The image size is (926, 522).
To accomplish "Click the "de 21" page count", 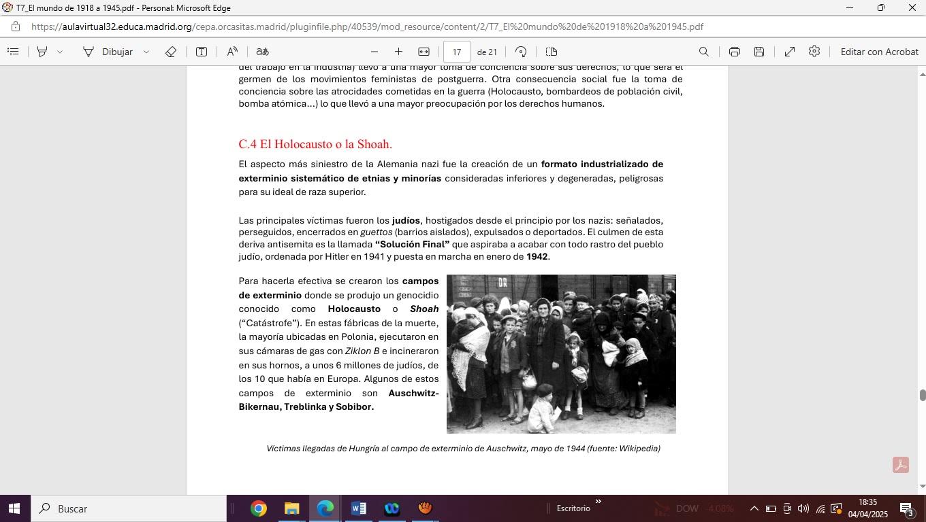I will click(487, 52).
